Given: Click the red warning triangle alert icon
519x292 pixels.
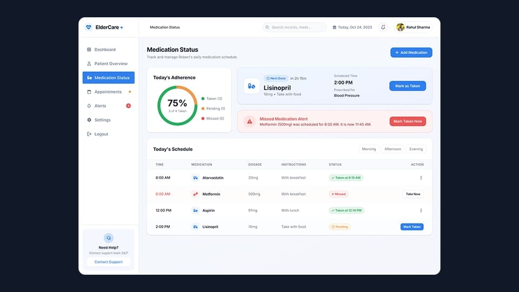Looking at the screenshot, I should [x=249, y=122].
